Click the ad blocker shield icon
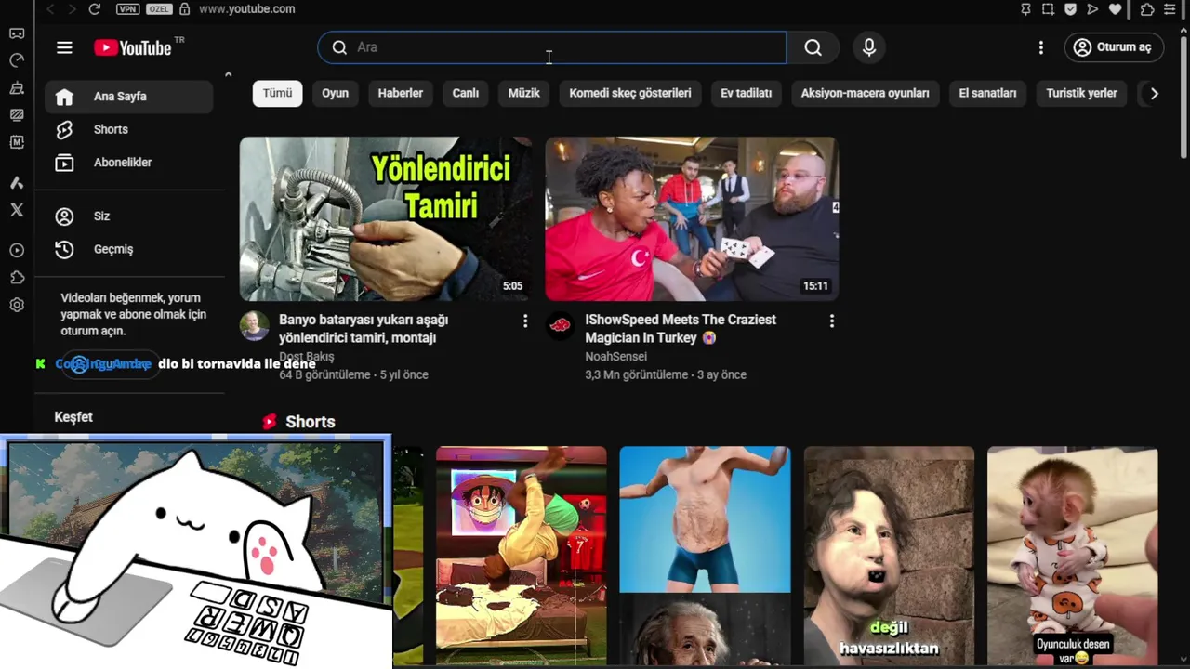The image size is (1190, 669). pyautogui.click(x=1070, y=9)
